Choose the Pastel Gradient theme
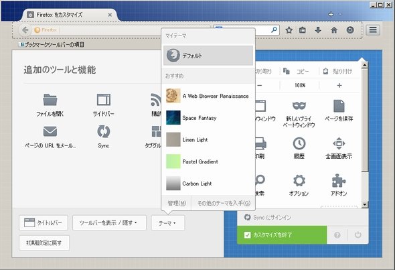Screen dimensions: 395x270 [208, 161]
